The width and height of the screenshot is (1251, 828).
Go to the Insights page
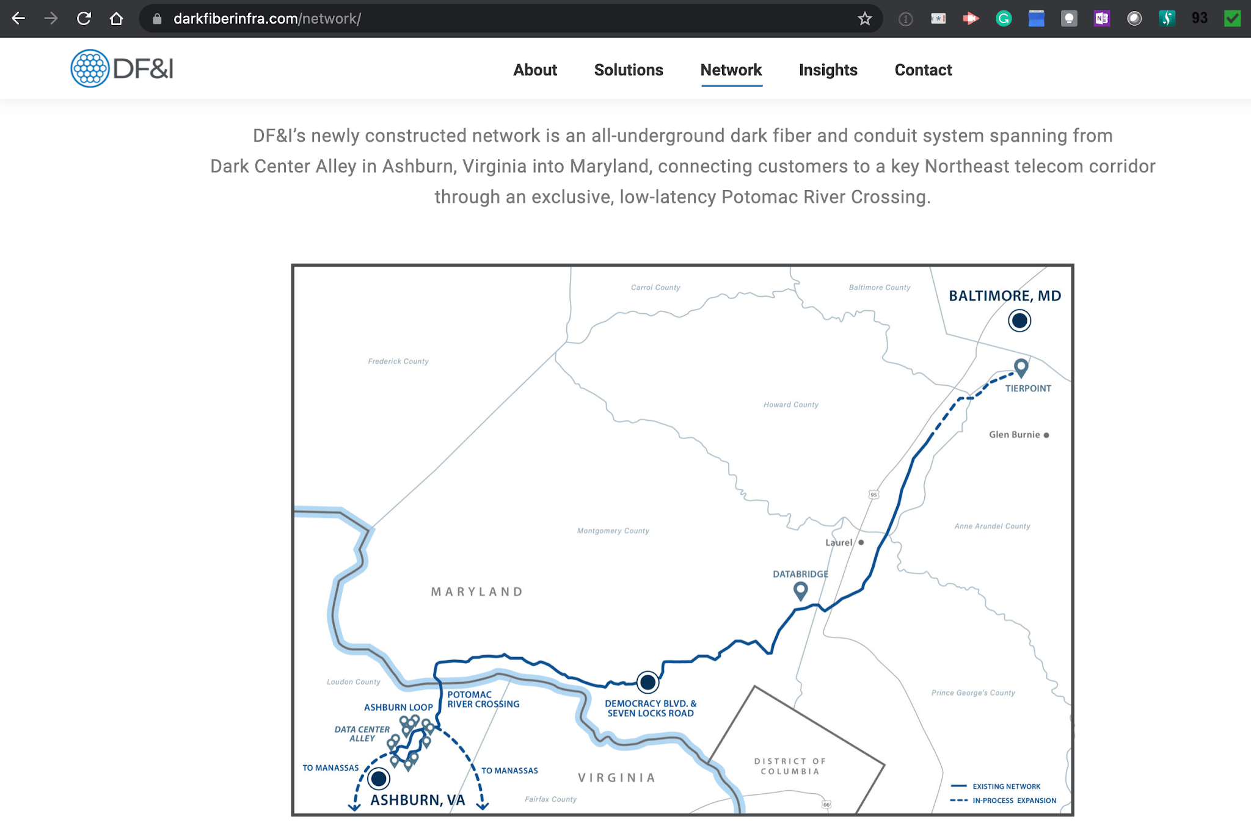tap(828, 70)
